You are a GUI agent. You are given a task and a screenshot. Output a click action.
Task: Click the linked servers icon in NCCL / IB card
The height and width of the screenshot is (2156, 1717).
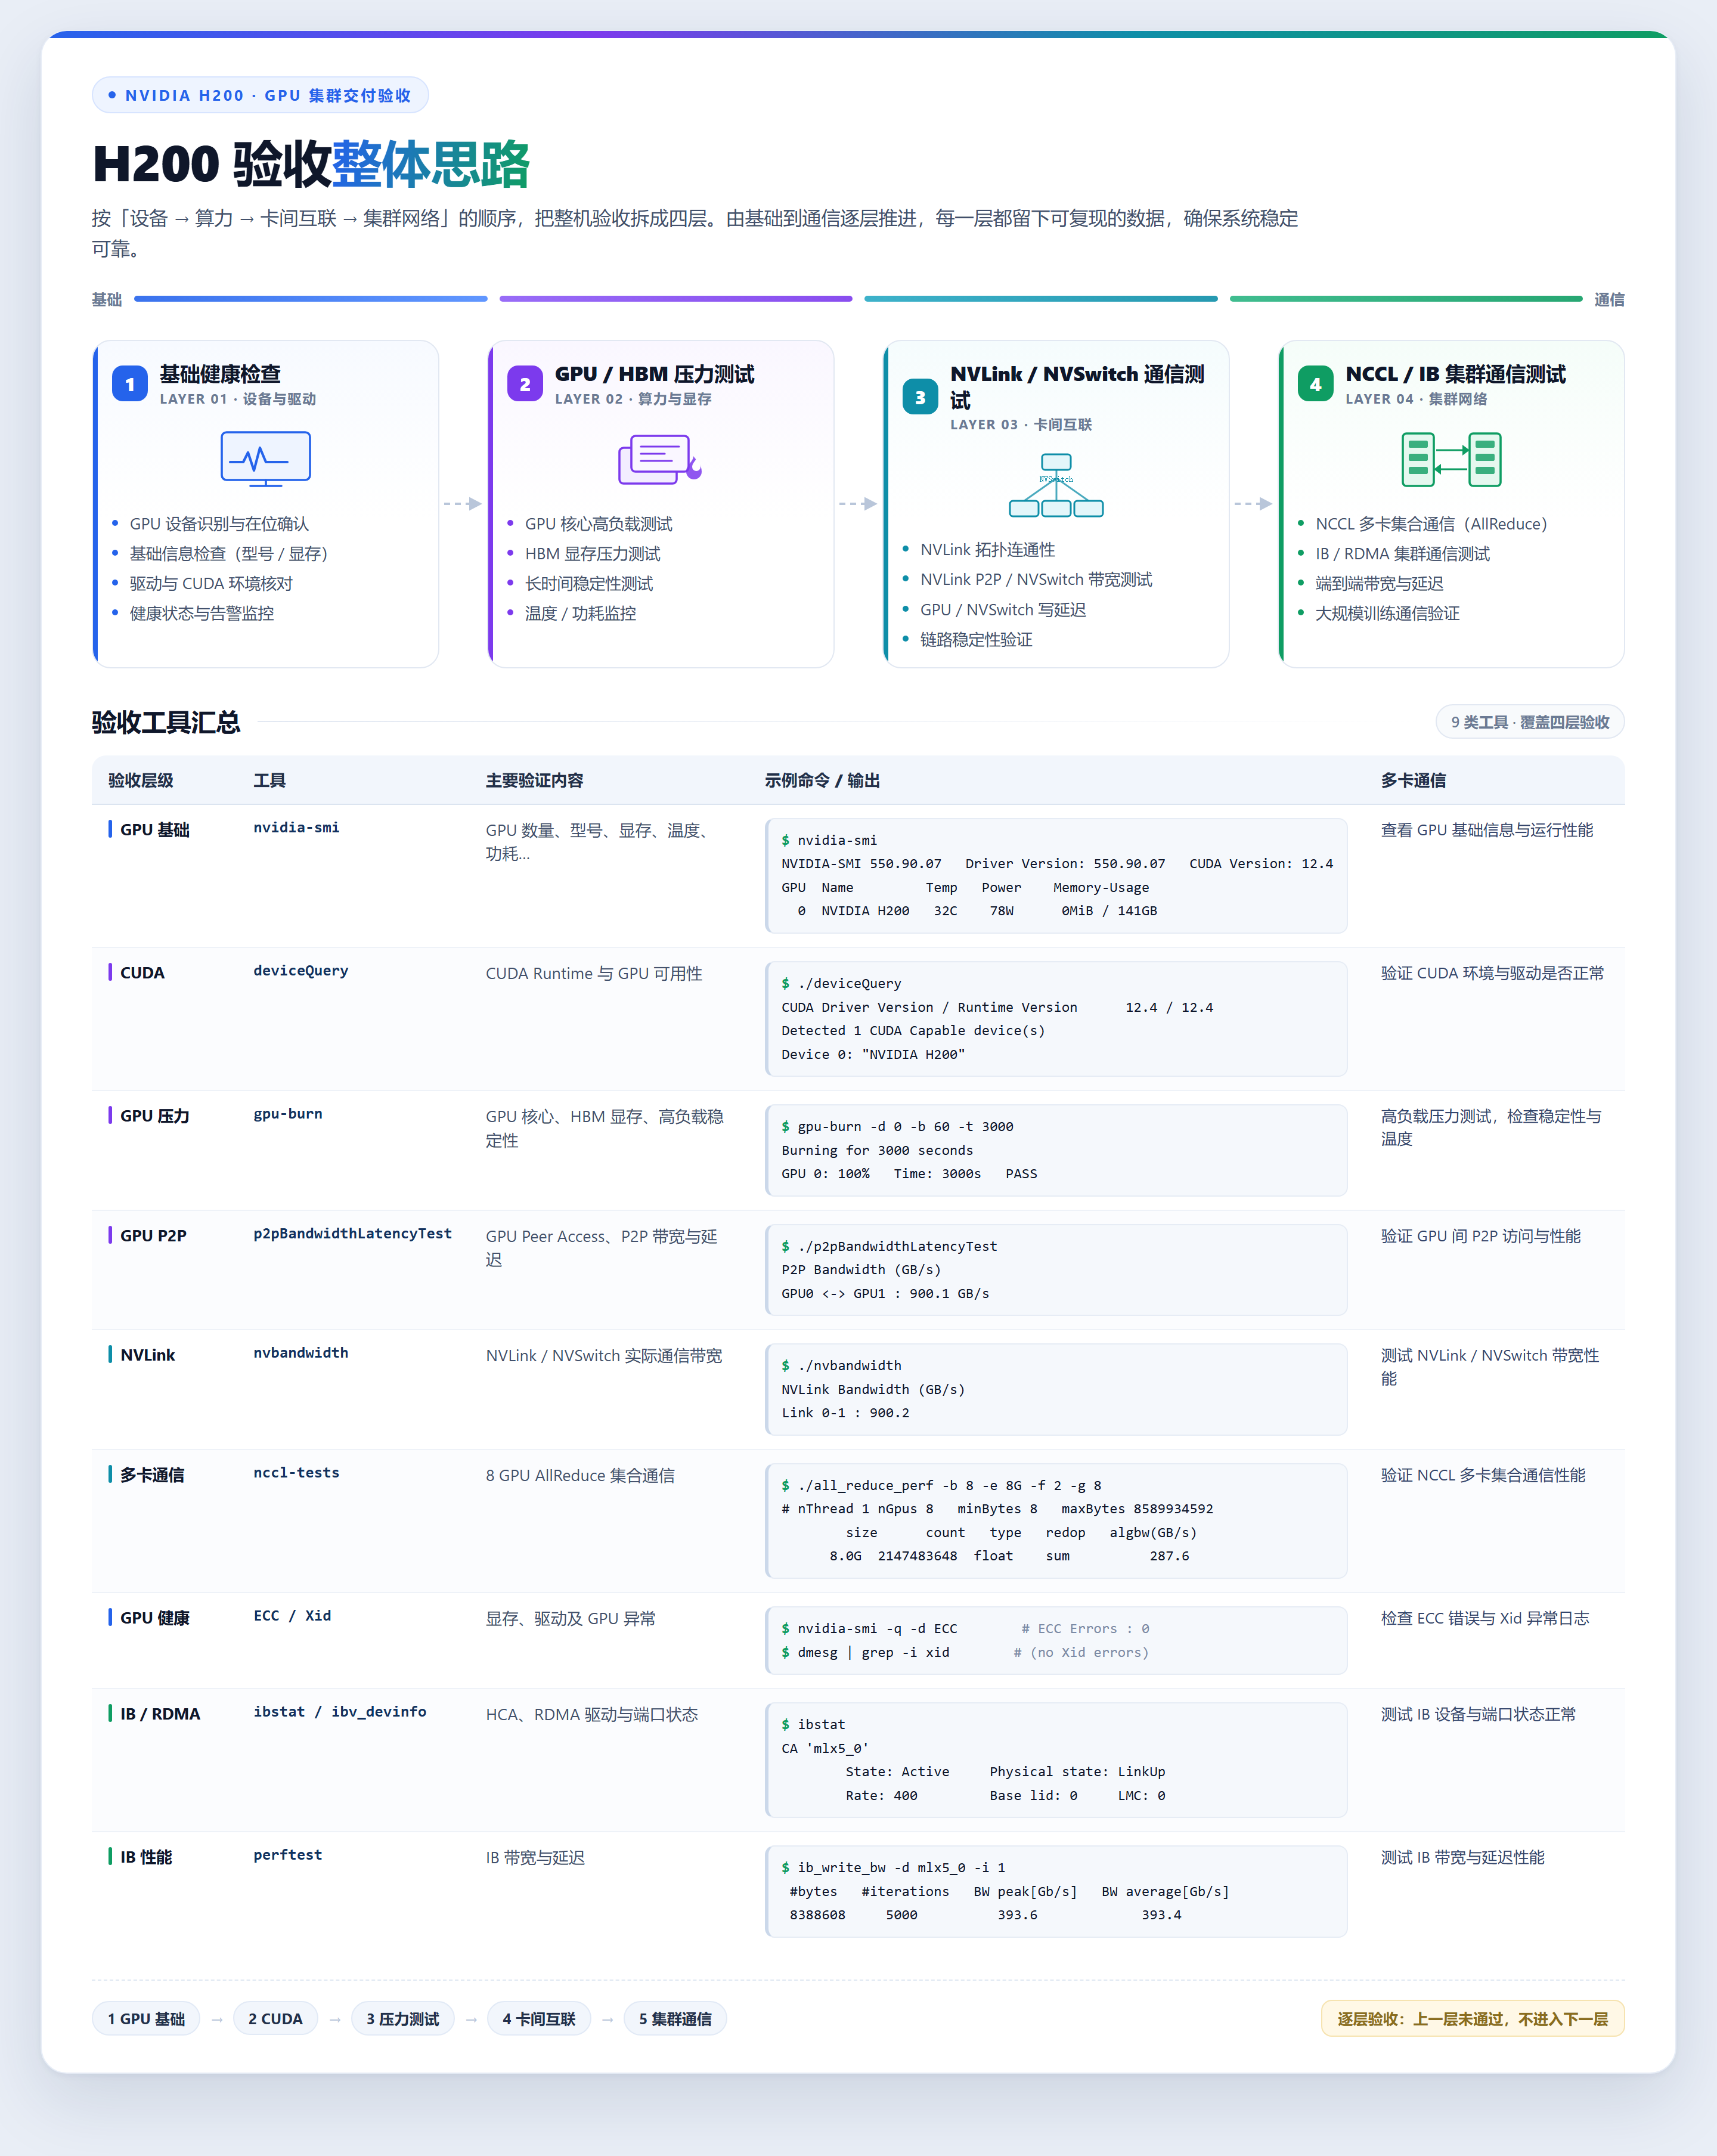[1451, 459]
